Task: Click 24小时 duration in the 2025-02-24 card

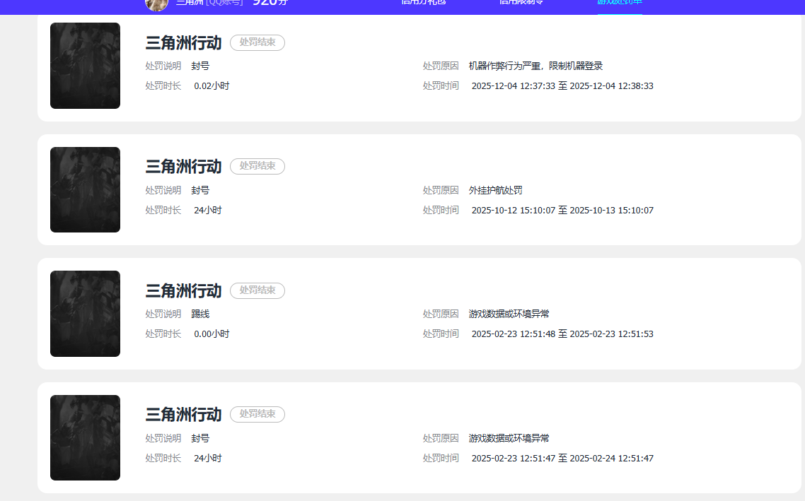Action: coord(207,459)
